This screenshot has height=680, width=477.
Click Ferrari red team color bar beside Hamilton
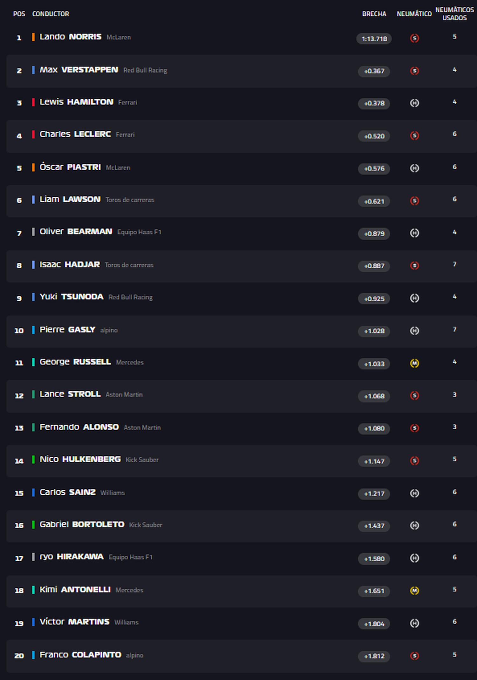(33, 102)
